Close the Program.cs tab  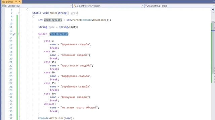19,2
